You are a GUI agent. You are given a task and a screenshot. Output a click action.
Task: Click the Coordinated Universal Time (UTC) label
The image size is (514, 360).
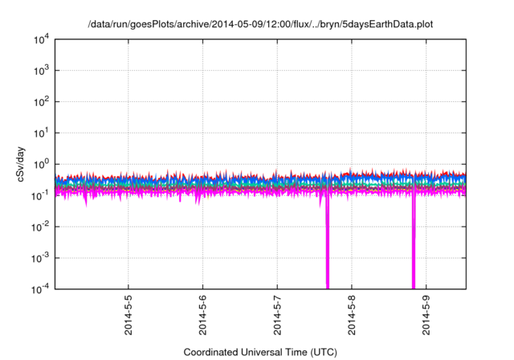260,352
